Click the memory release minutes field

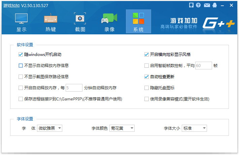74,88
